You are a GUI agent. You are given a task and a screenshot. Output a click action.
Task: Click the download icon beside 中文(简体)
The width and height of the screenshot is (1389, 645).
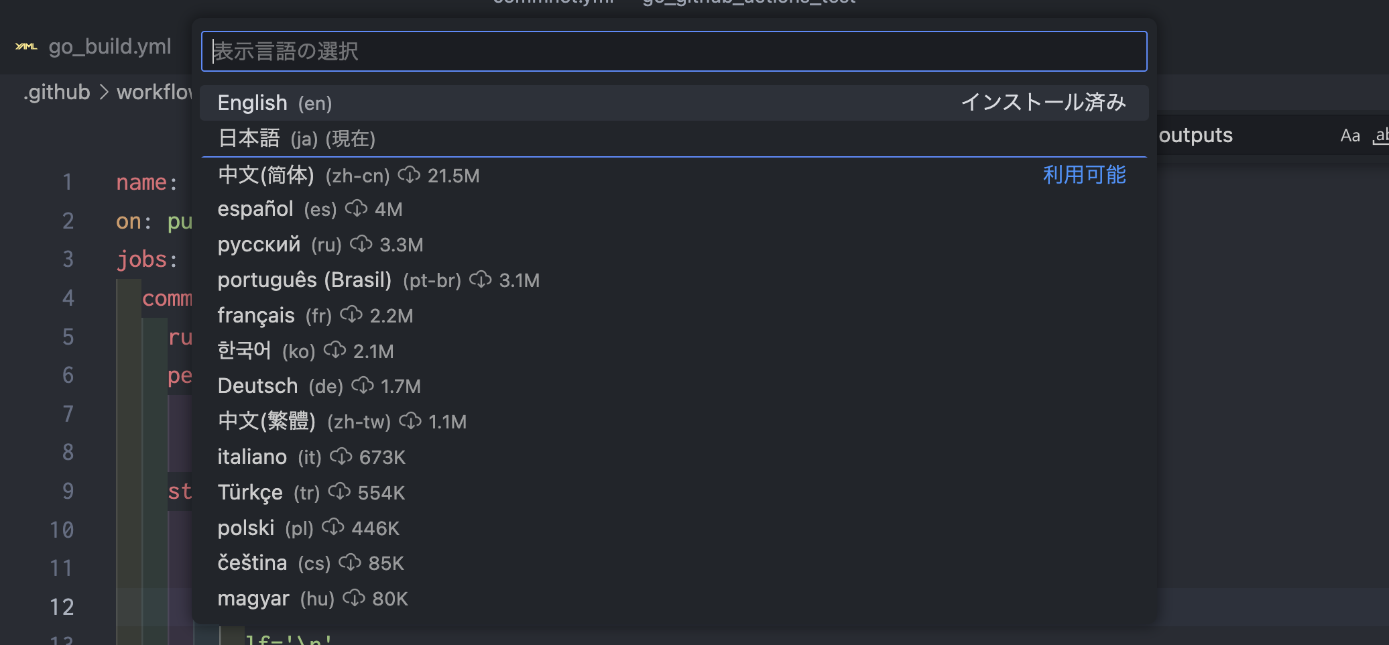(410, 175)
